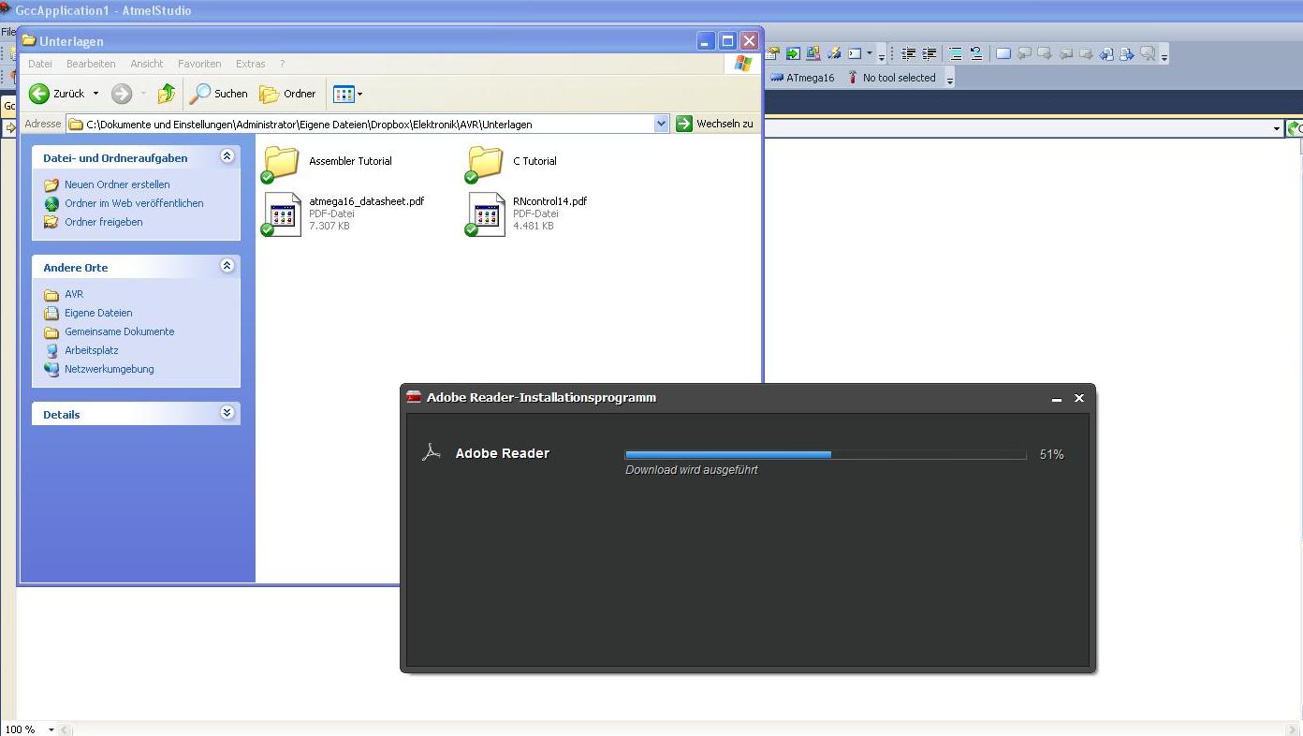Open the AVR folder link under Andere Orte
This screenshot has height=736, width=1303.
74,294
